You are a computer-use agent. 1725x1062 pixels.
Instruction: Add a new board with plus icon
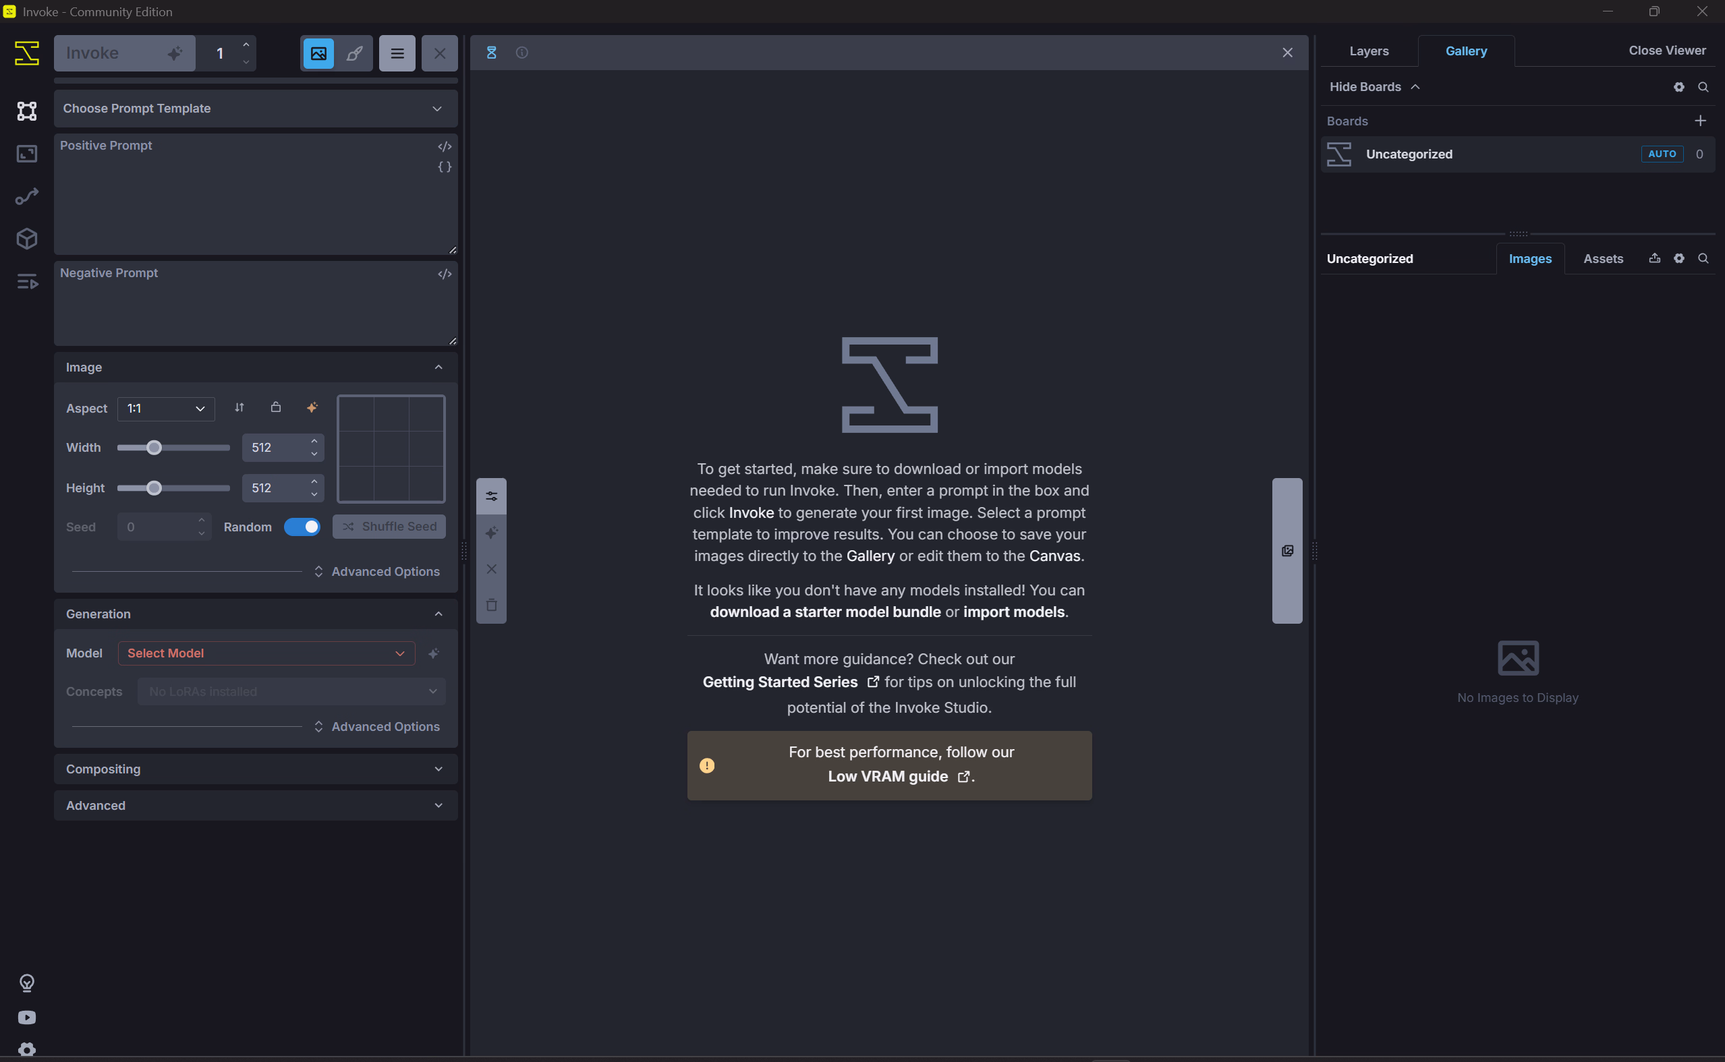(1701, 121)
